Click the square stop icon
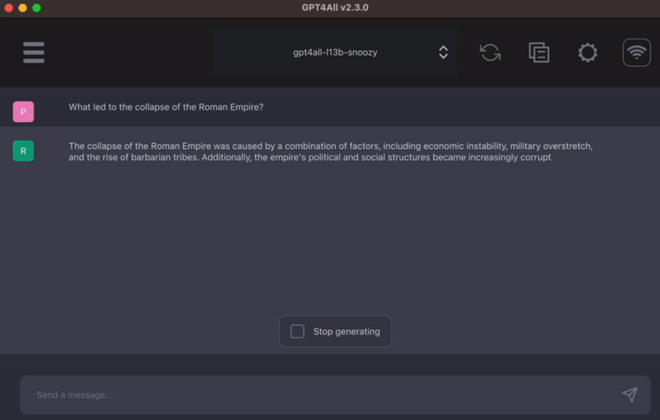The height and width of the screenshot is (420, 660). [x=297, y=331]
